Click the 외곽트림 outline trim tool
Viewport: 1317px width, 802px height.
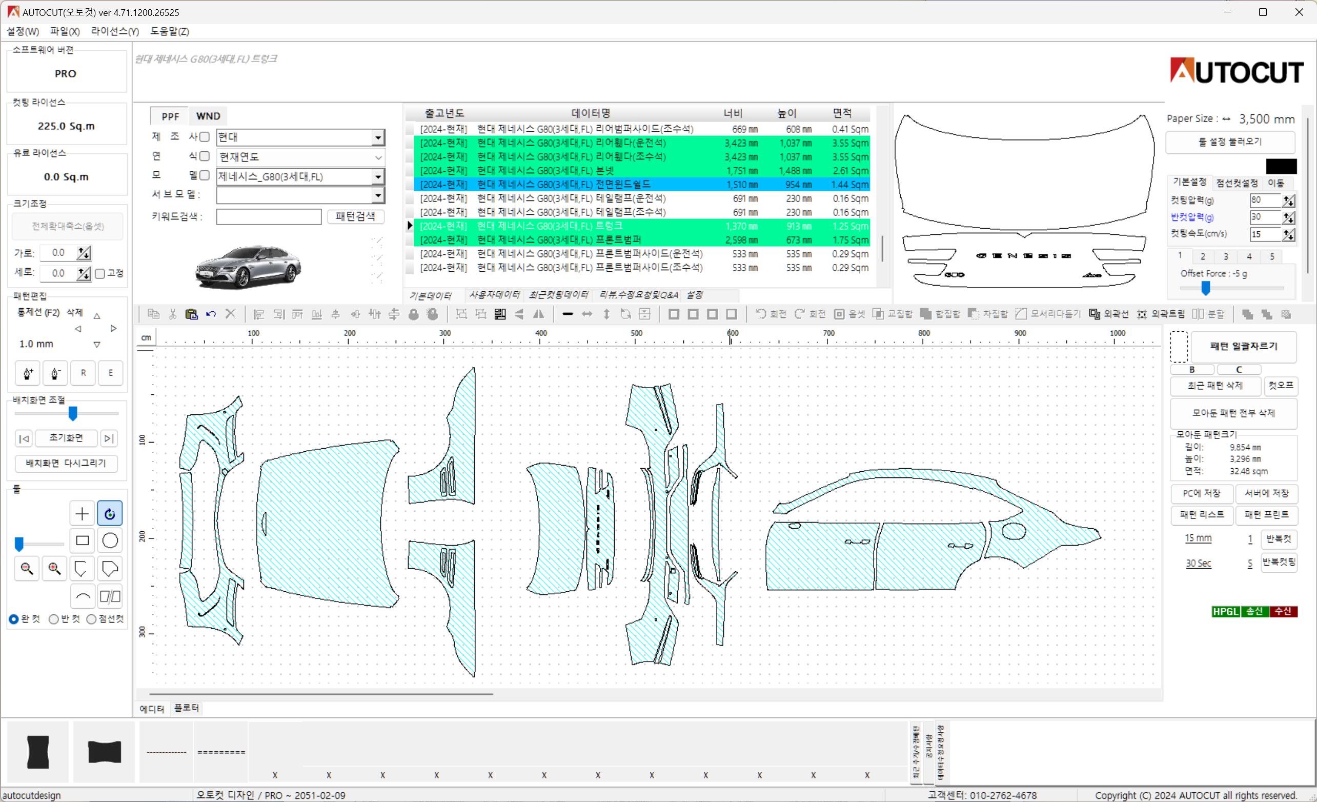tap(1161, 314)
